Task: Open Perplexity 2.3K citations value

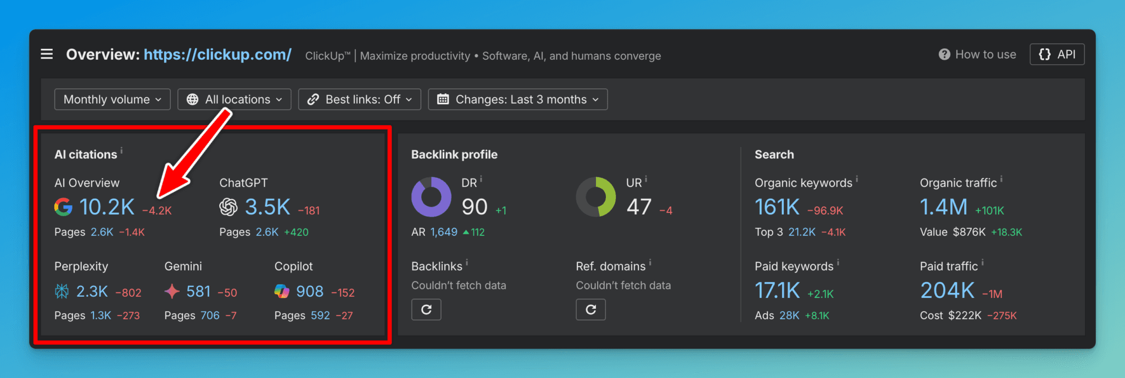Action: (x=92, y=291)
